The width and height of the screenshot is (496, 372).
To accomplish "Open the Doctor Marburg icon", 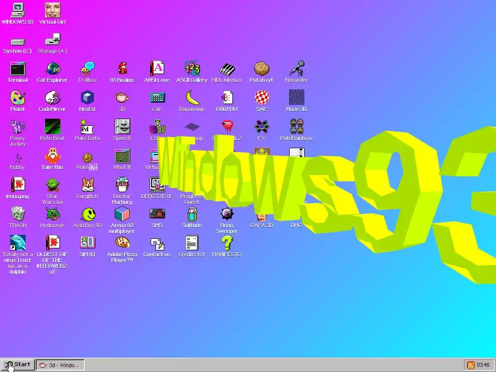I will click(122, 185).
